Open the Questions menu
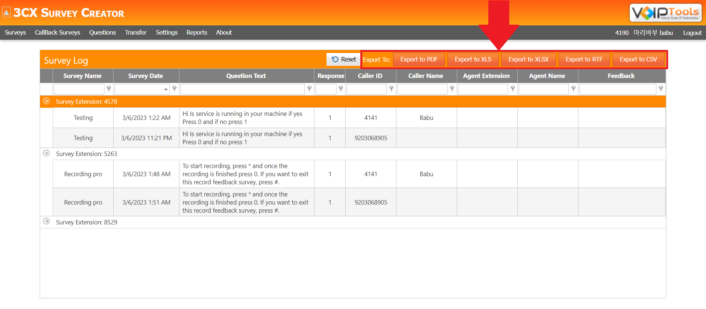The image size is (706, 309). [103, 32]
